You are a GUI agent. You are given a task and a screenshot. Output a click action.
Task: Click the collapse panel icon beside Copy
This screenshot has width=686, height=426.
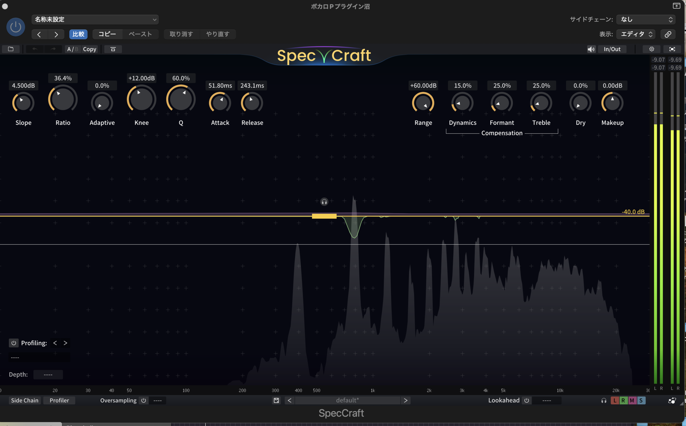[113, 49]
